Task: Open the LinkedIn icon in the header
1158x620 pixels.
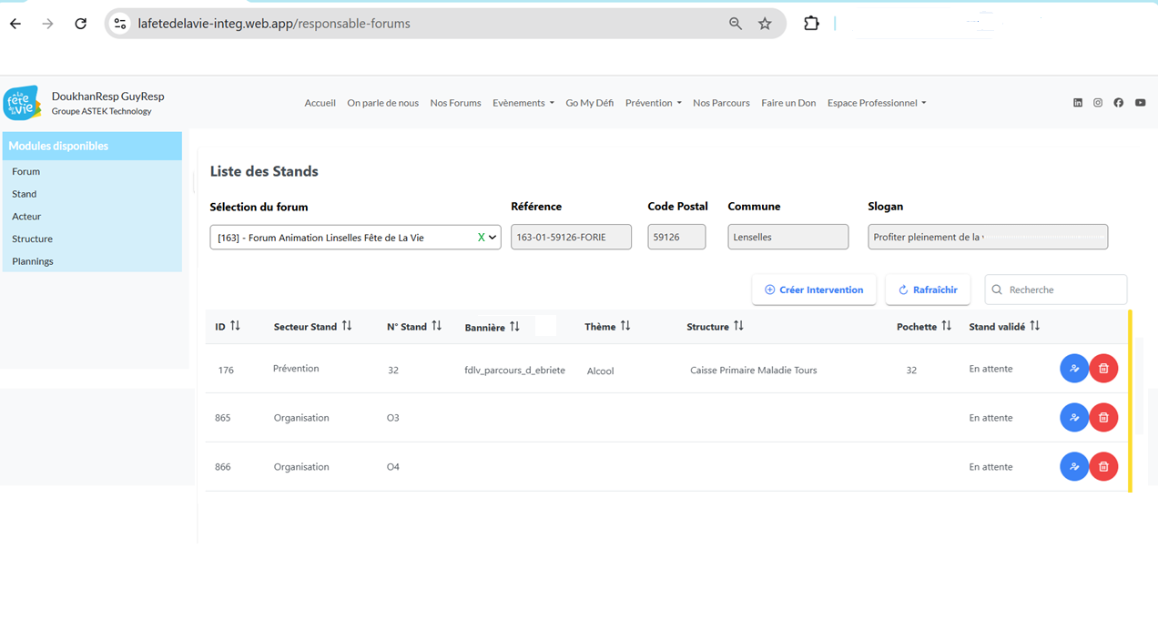Action: pyautogui.click(x=1078, y=103)
